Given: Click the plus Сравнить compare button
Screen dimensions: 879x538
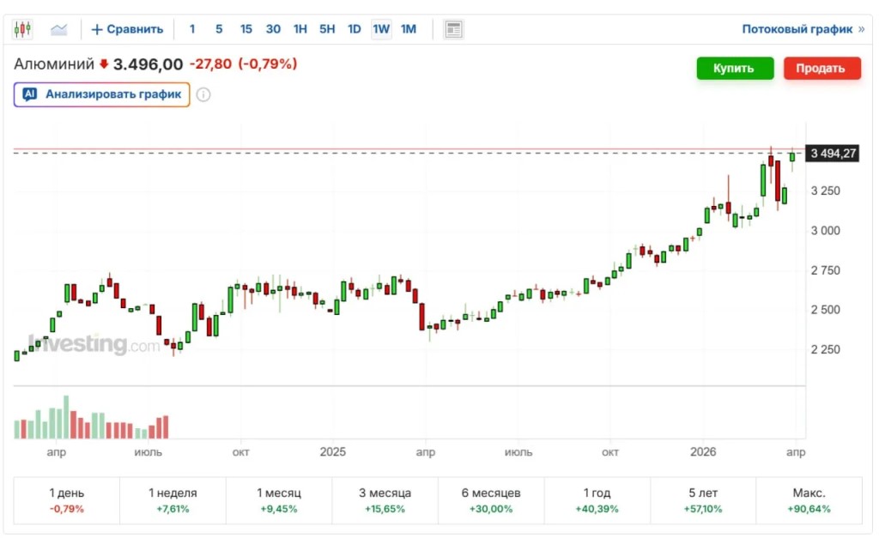Looking at the screenshot, I should (x=127, y=29).
